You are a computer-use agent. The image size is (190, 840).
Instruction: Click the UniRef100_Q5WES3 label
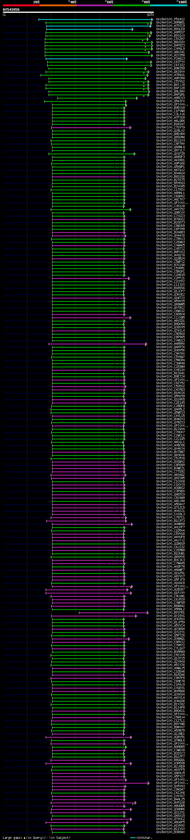point(170,413)
